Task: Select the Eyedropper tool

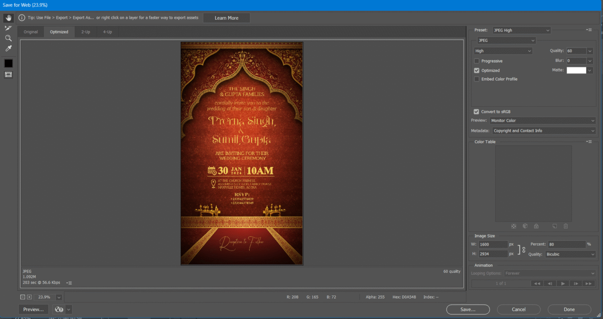Action: [x=8, y=48]
